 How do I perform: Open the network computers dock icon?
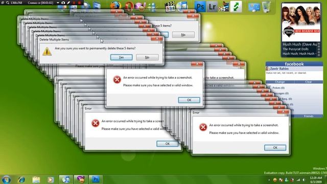click(254, 7)
